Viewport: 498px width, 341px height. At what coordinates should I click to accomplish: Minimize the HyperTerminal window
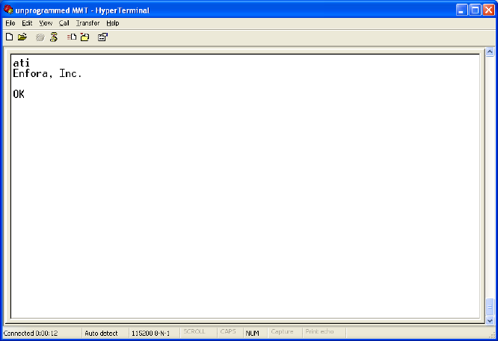click(x=461, y=10)
